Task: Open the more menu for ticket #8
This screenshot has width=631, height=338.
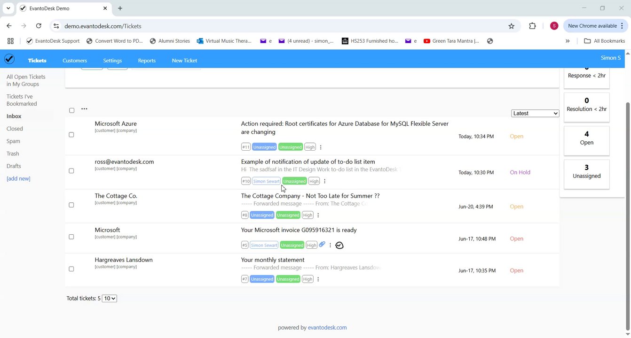Action: click(x=318, y=215)
